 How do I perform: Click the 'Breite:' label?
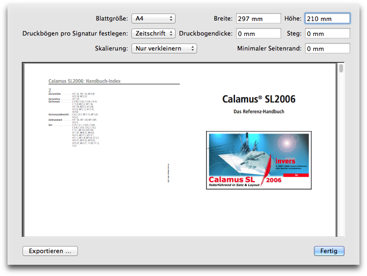[x=223, y=18]
